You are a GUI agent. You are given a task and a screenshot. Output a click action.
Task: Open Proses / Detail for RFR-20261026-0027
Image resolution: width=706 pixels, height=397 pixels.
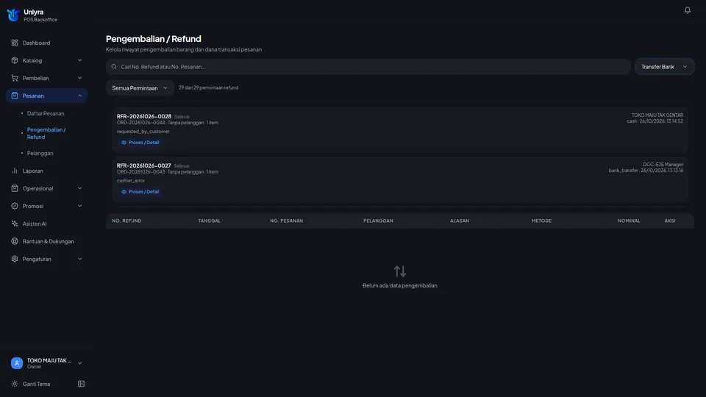point(140,192)
